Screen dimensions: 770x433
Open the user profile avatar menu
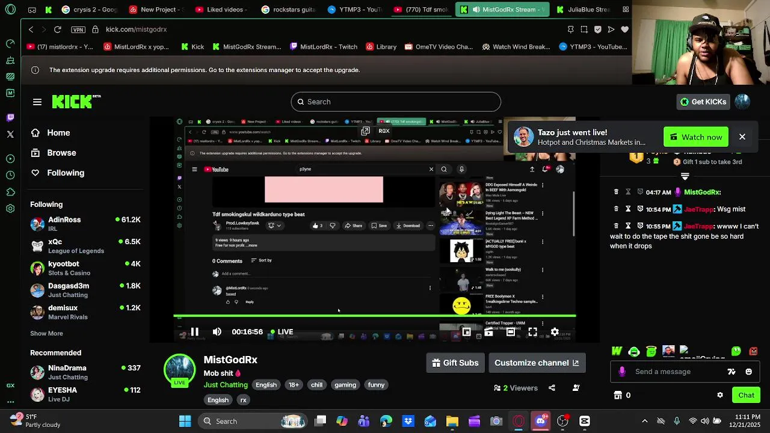point(742,102)
